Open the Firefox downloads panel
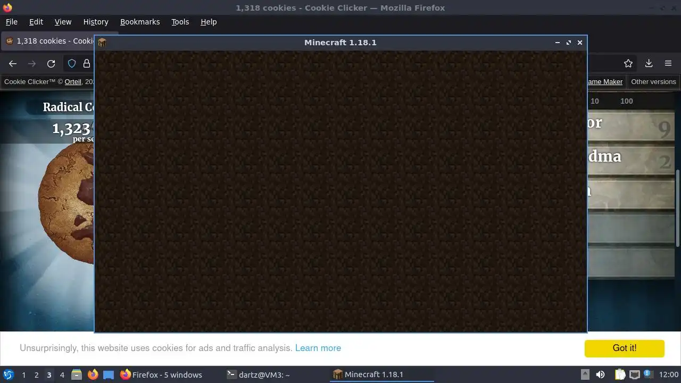 pyautogui.click(x=649, y=63)
